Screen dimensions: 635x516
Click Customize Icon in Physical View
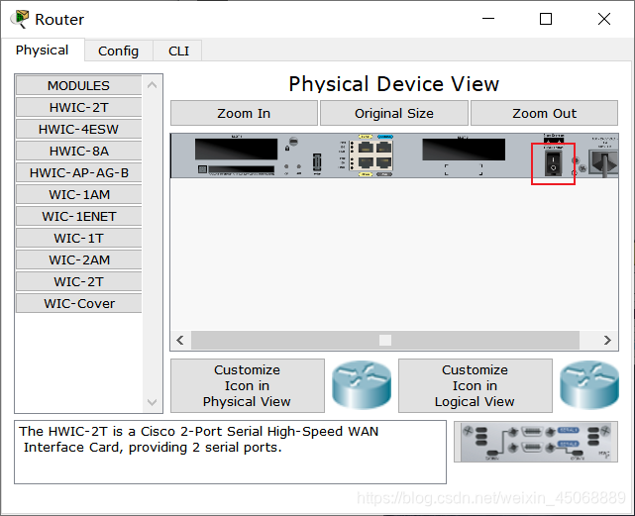click(248, 385)
